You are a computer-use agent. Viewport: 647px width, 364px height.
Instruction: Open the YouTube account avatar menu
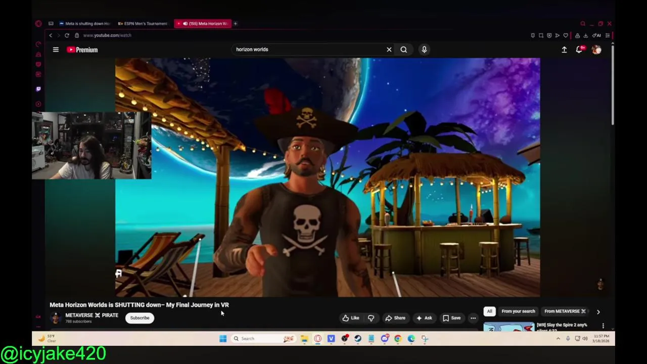click(x=596, y=50)
